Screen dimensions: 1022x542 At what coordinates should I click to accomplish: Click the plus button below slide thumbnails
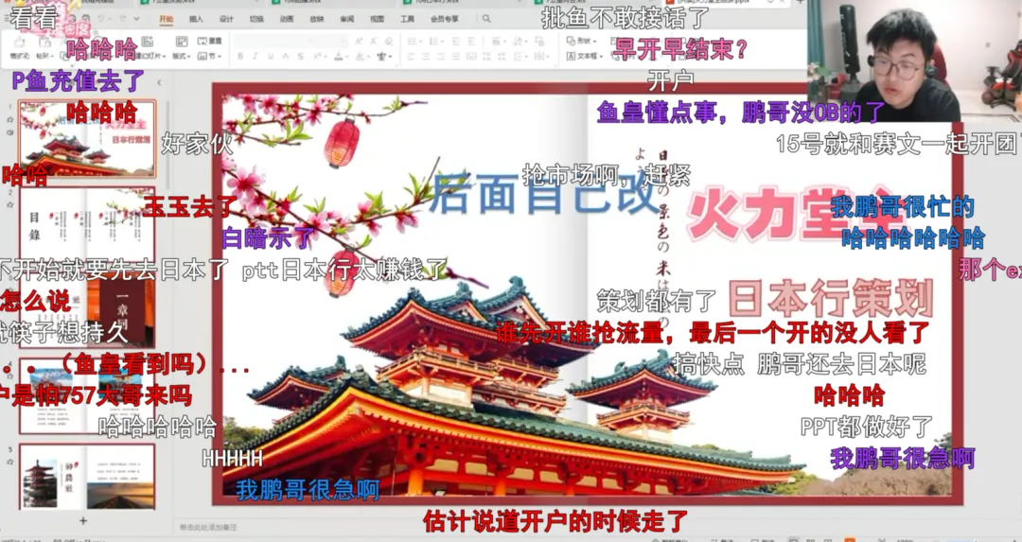click(82, 520)
